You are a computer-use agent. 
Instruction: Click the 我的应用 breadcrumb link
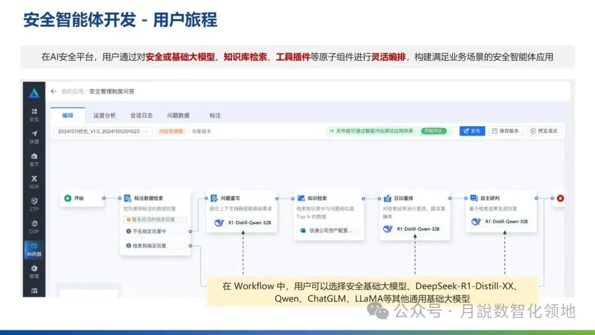click(72, 91)
